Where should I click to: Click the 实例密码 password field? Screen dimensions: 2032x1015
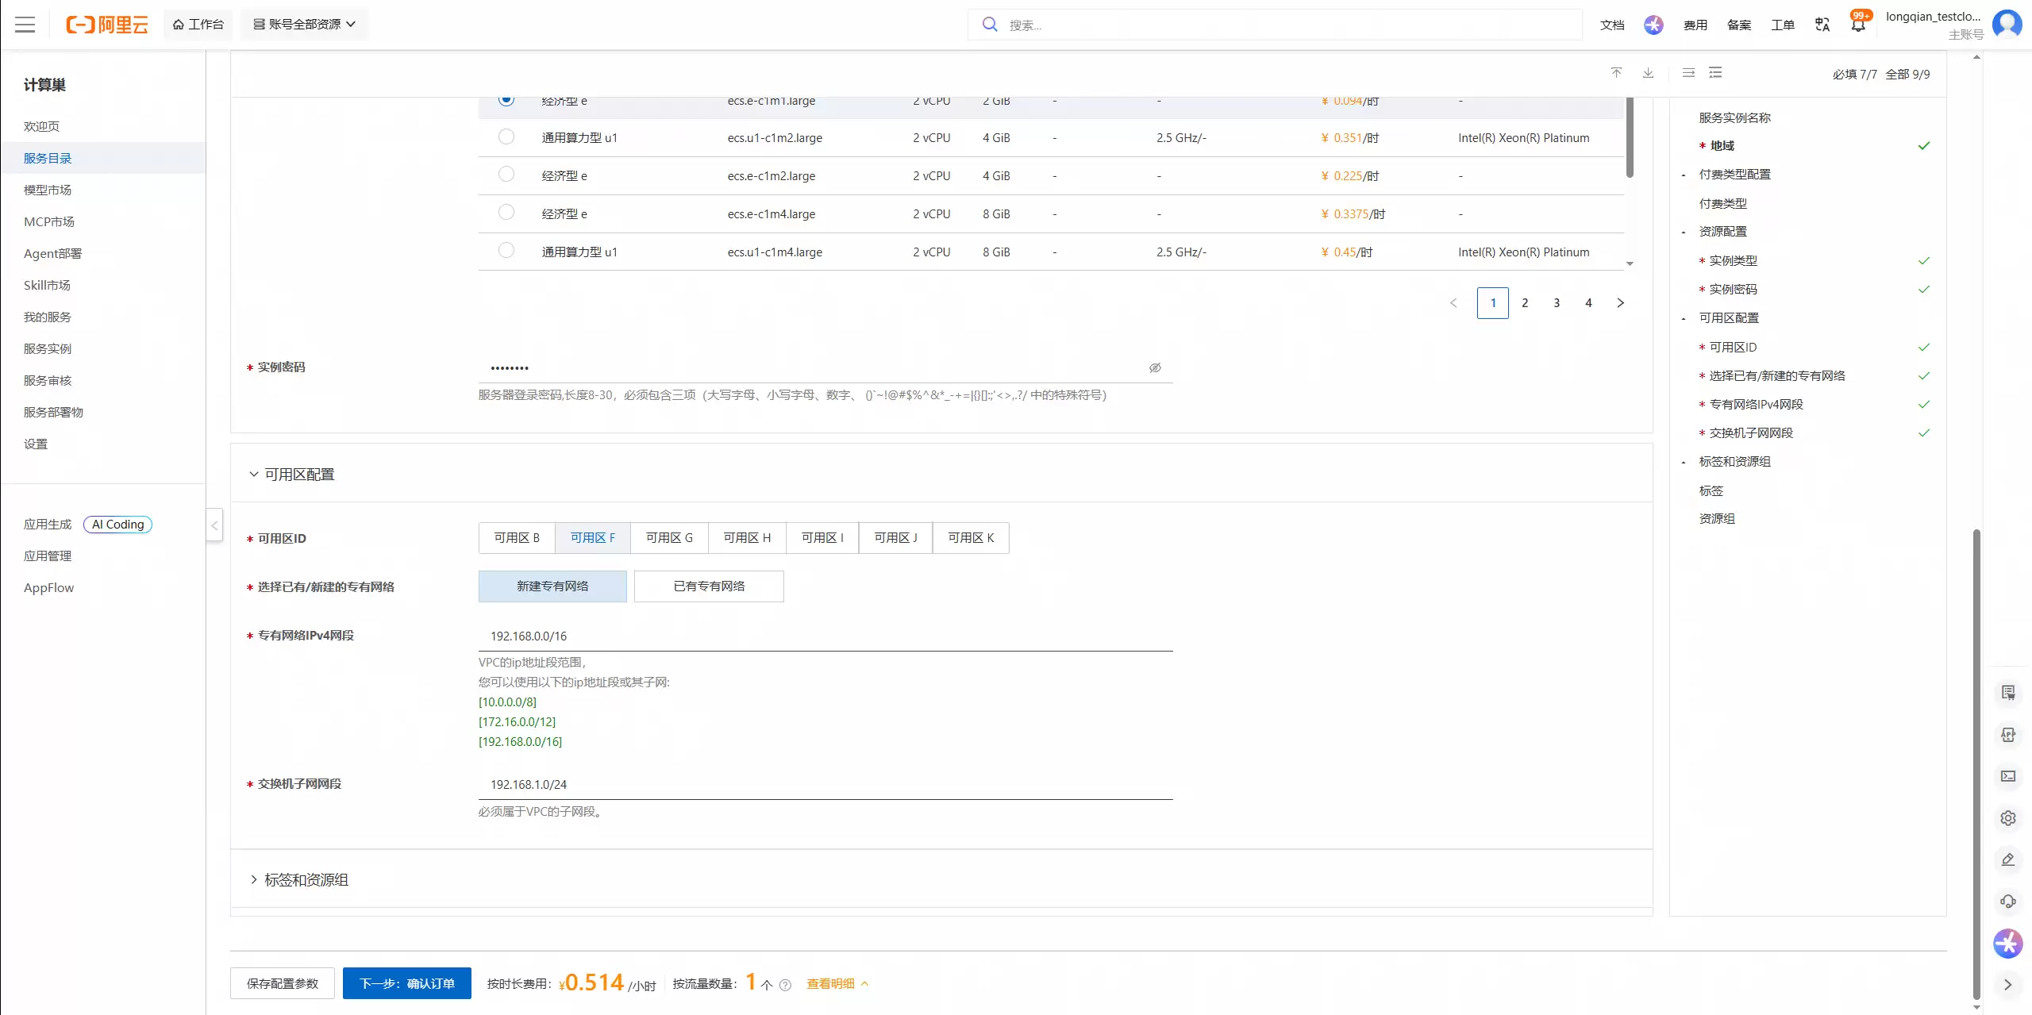[825, 367]
